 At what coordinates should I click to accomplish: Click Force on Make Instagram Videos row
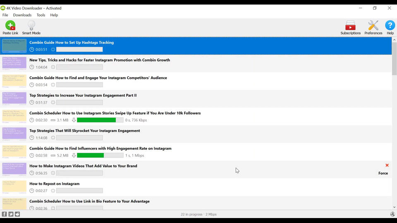383,173
